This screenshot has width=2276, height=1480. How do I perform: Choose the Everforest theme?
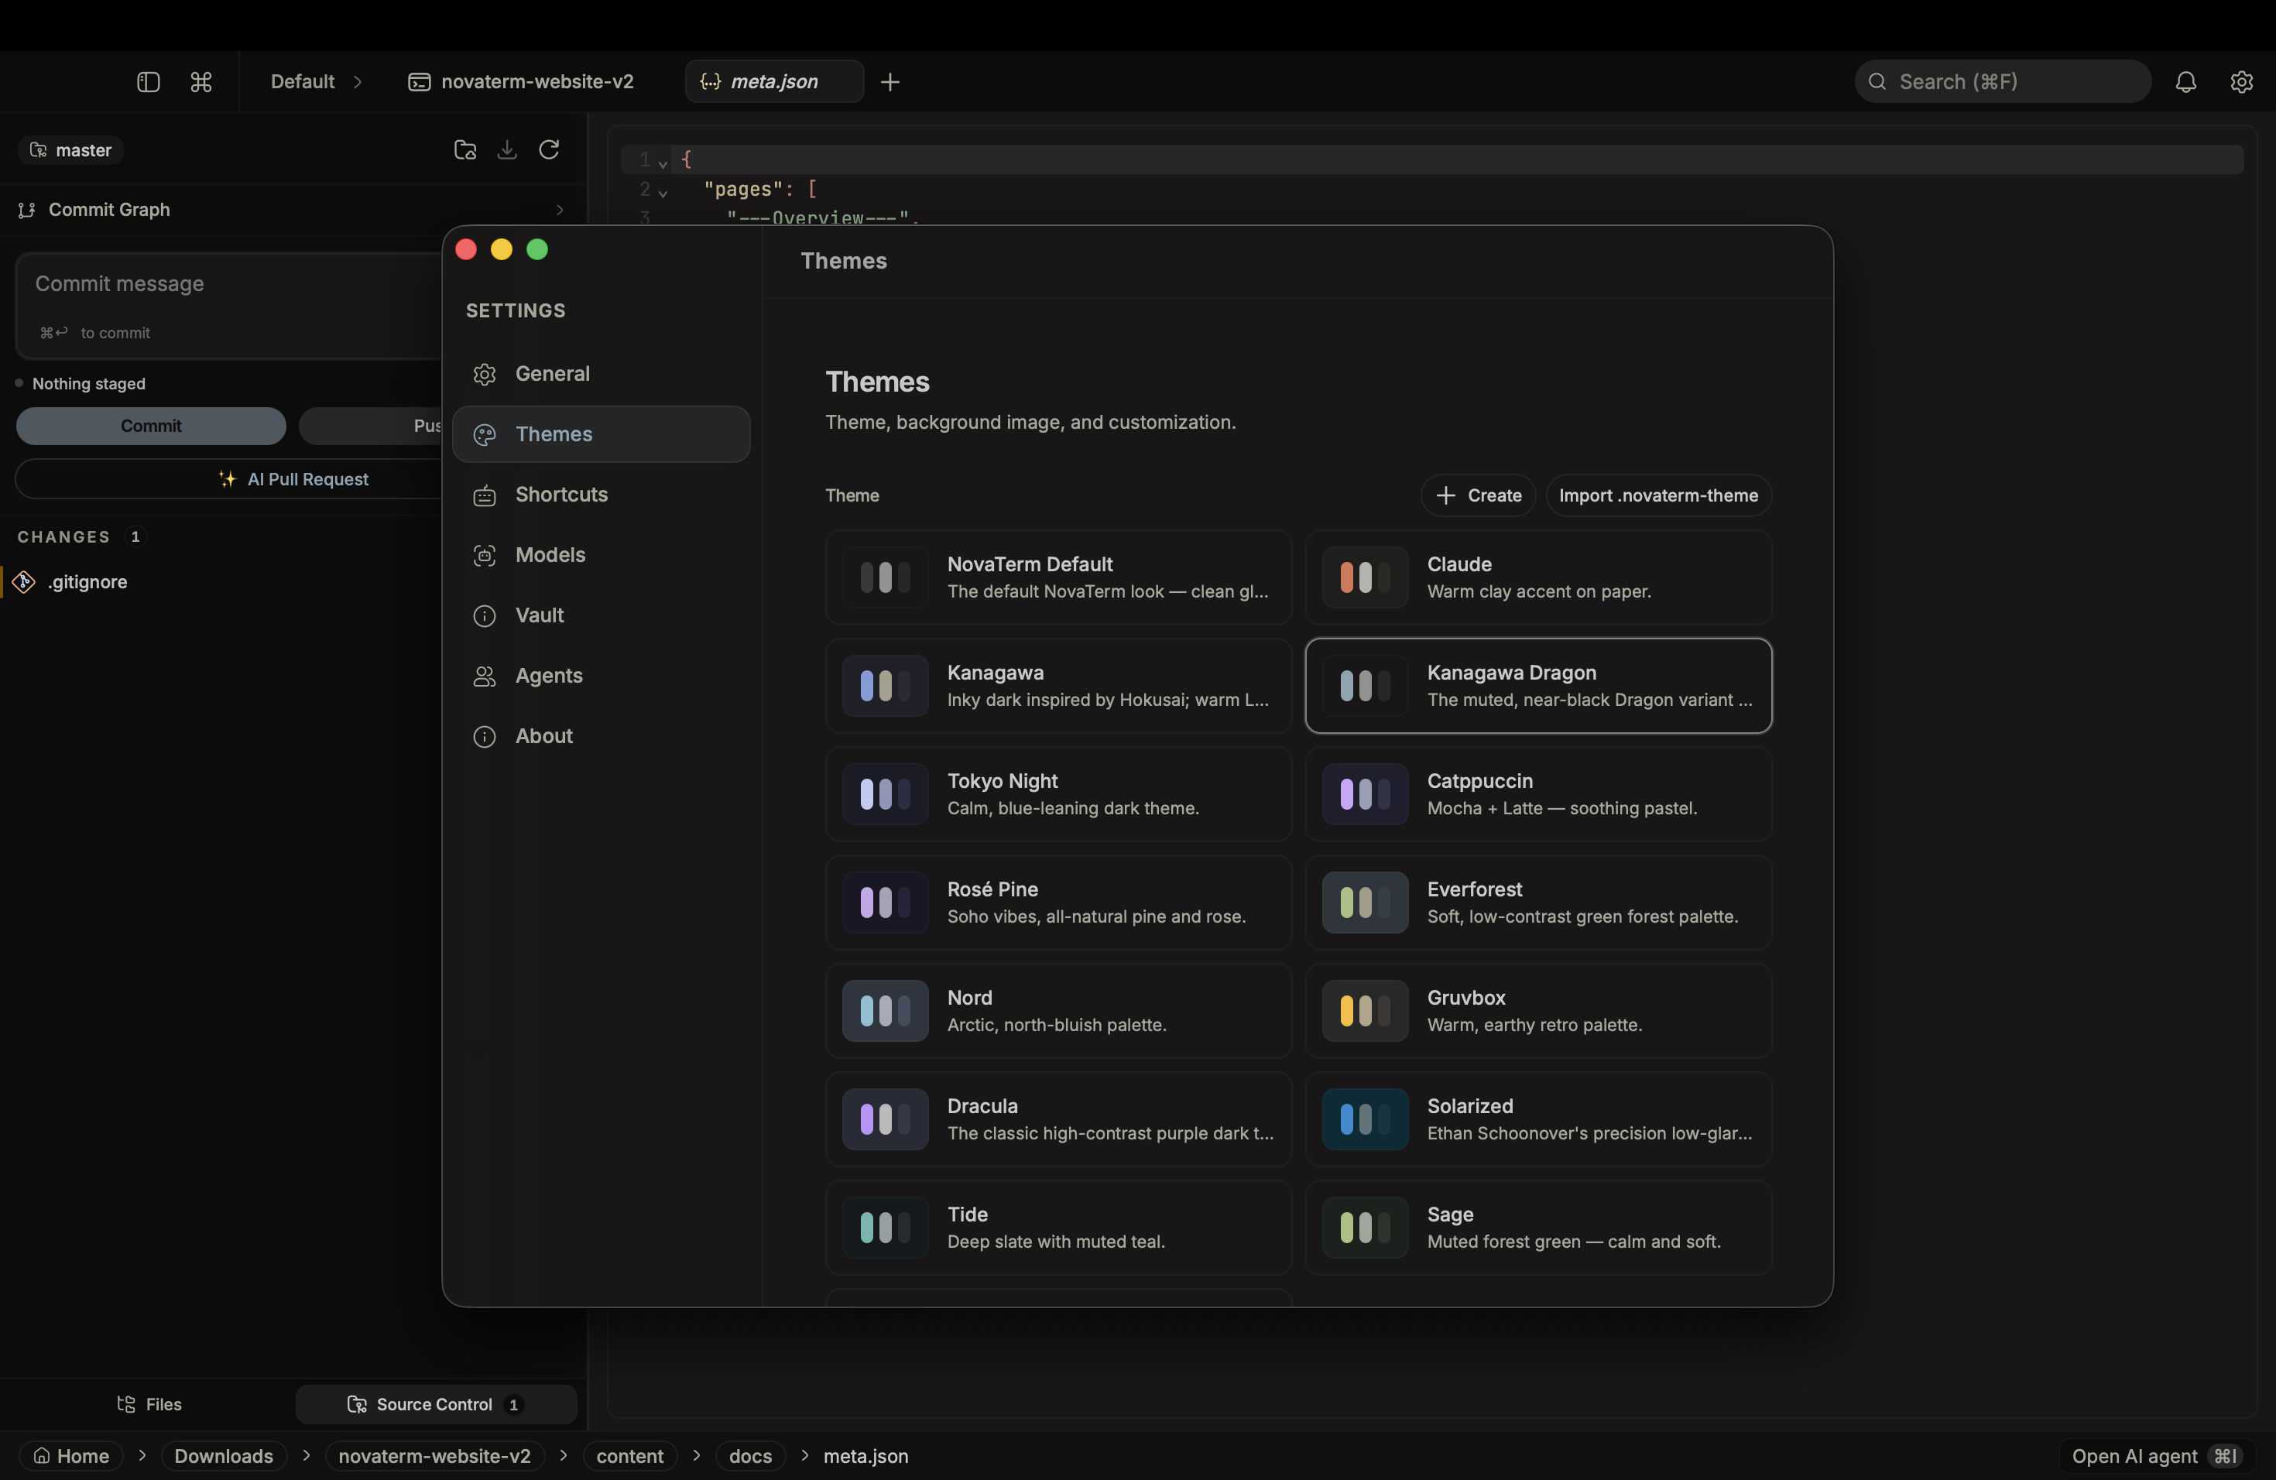(x=1537, y=903)
